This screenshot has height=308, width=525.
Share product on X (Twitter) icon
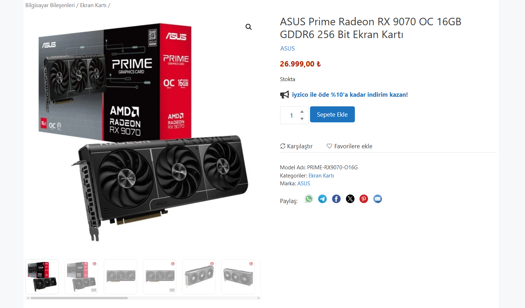(350, 199)
